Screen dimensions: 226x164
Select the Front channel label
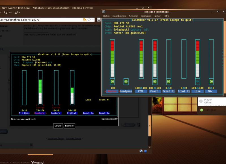click(x=155, y=91)
